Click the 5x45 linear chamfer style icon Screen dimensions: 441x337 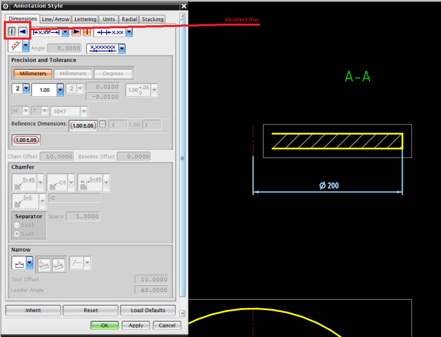(90, 183)
